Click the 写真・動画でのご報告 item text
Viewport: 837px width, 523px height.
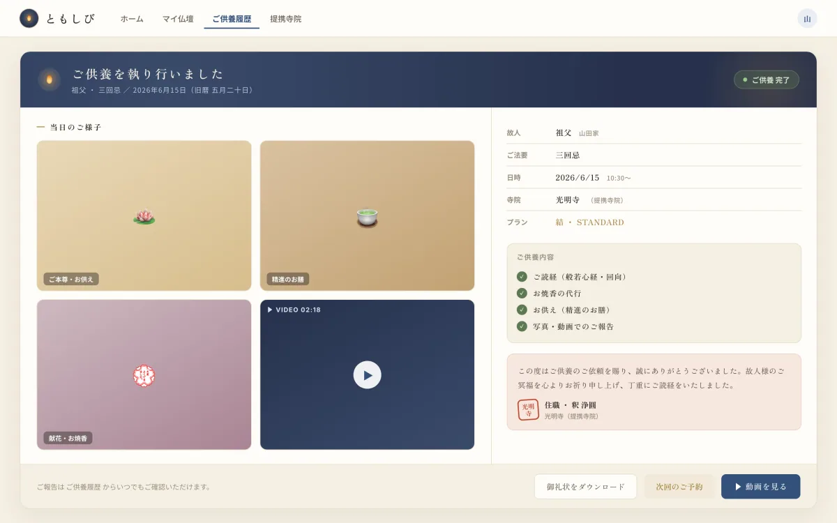coord(573,326)
